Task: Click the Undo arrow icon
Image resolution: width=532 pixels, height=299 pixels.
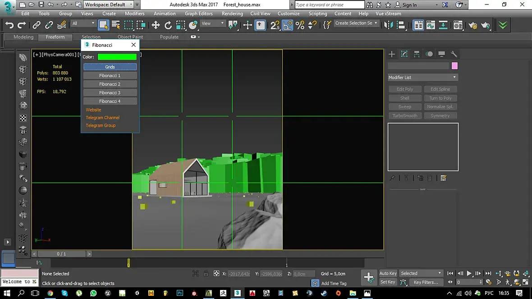Action: point(9,25)
